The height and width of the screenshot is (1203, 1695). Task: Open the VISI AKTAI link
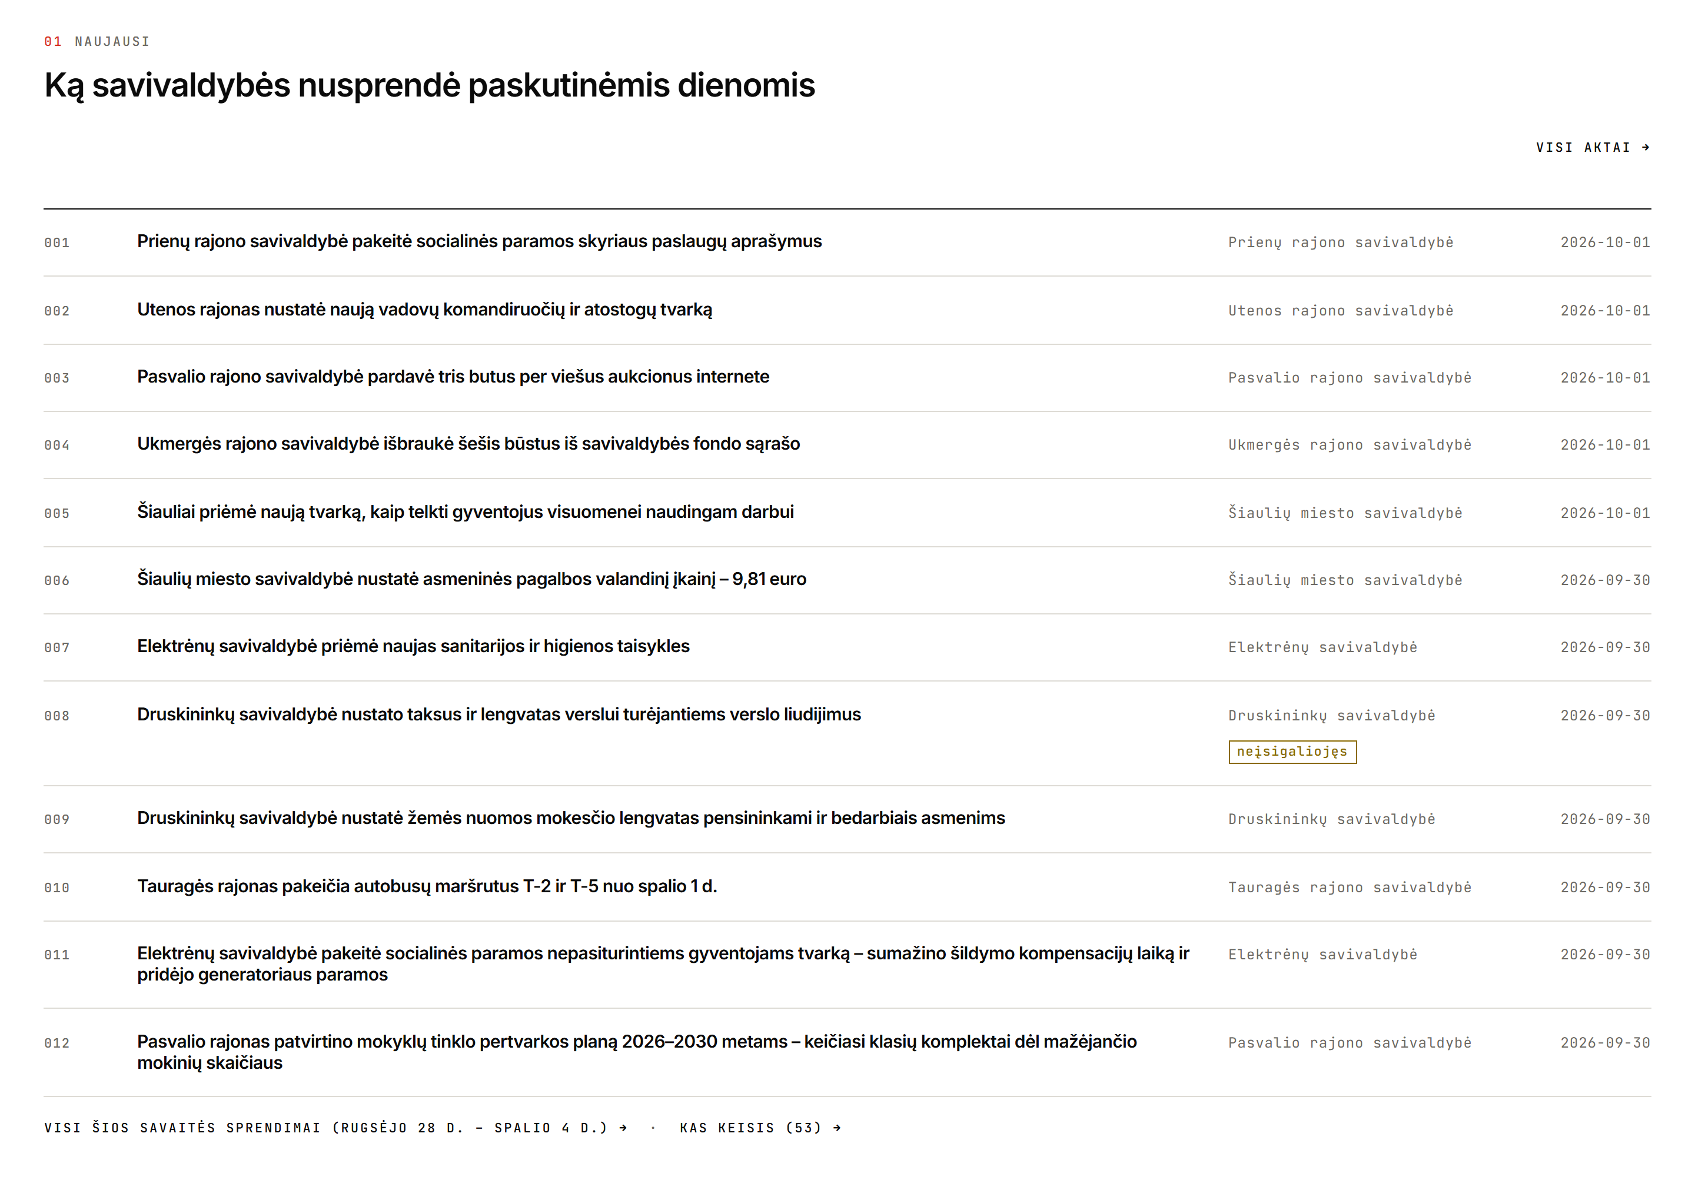click(1592, 147)
